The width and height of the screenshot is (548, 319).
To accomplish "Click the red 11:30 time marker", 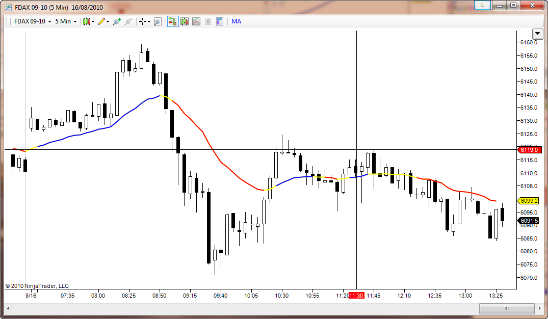I will [356, 296].
